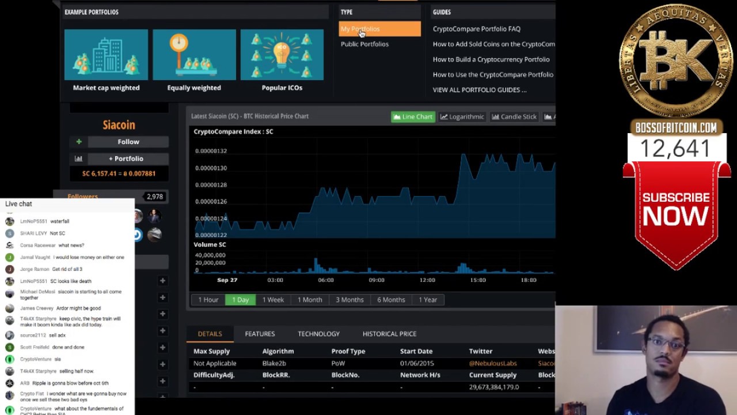Click the 01/06/2015 start date value
The image size is (737, 415).
[x=416, y=364]
